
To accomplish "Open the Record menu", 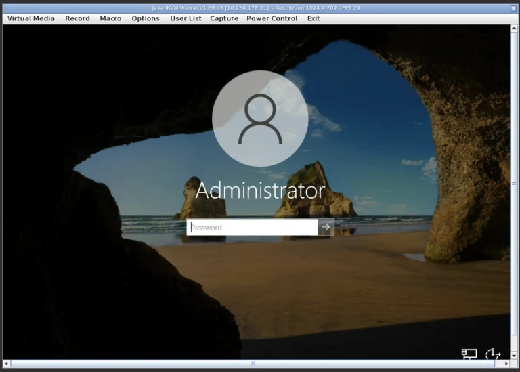I will click(77, 18).
